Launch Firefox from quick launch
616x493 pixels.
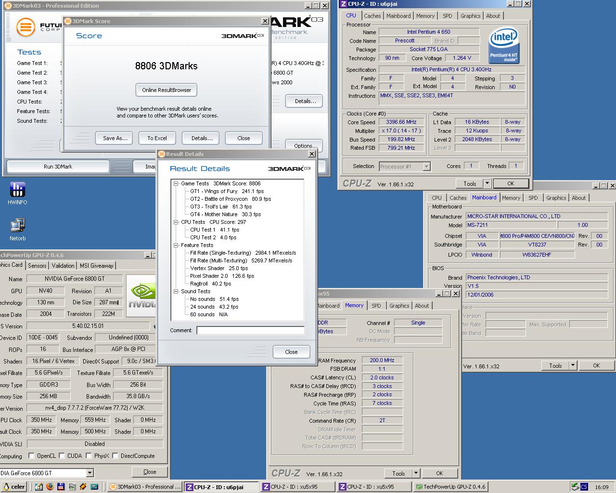point(50,487)
